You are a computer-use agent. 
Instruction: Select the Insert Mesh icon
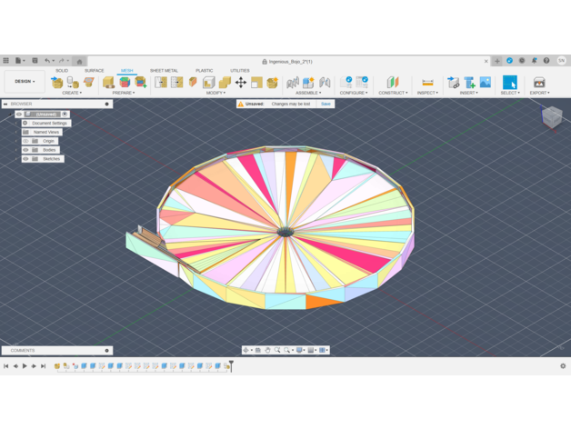469,83
